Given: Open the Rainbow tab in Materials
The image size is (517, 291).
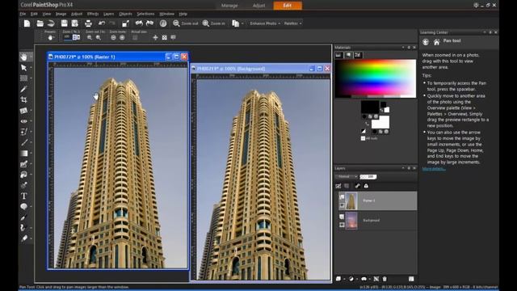Looking at the screenshot, I should 348,55.
